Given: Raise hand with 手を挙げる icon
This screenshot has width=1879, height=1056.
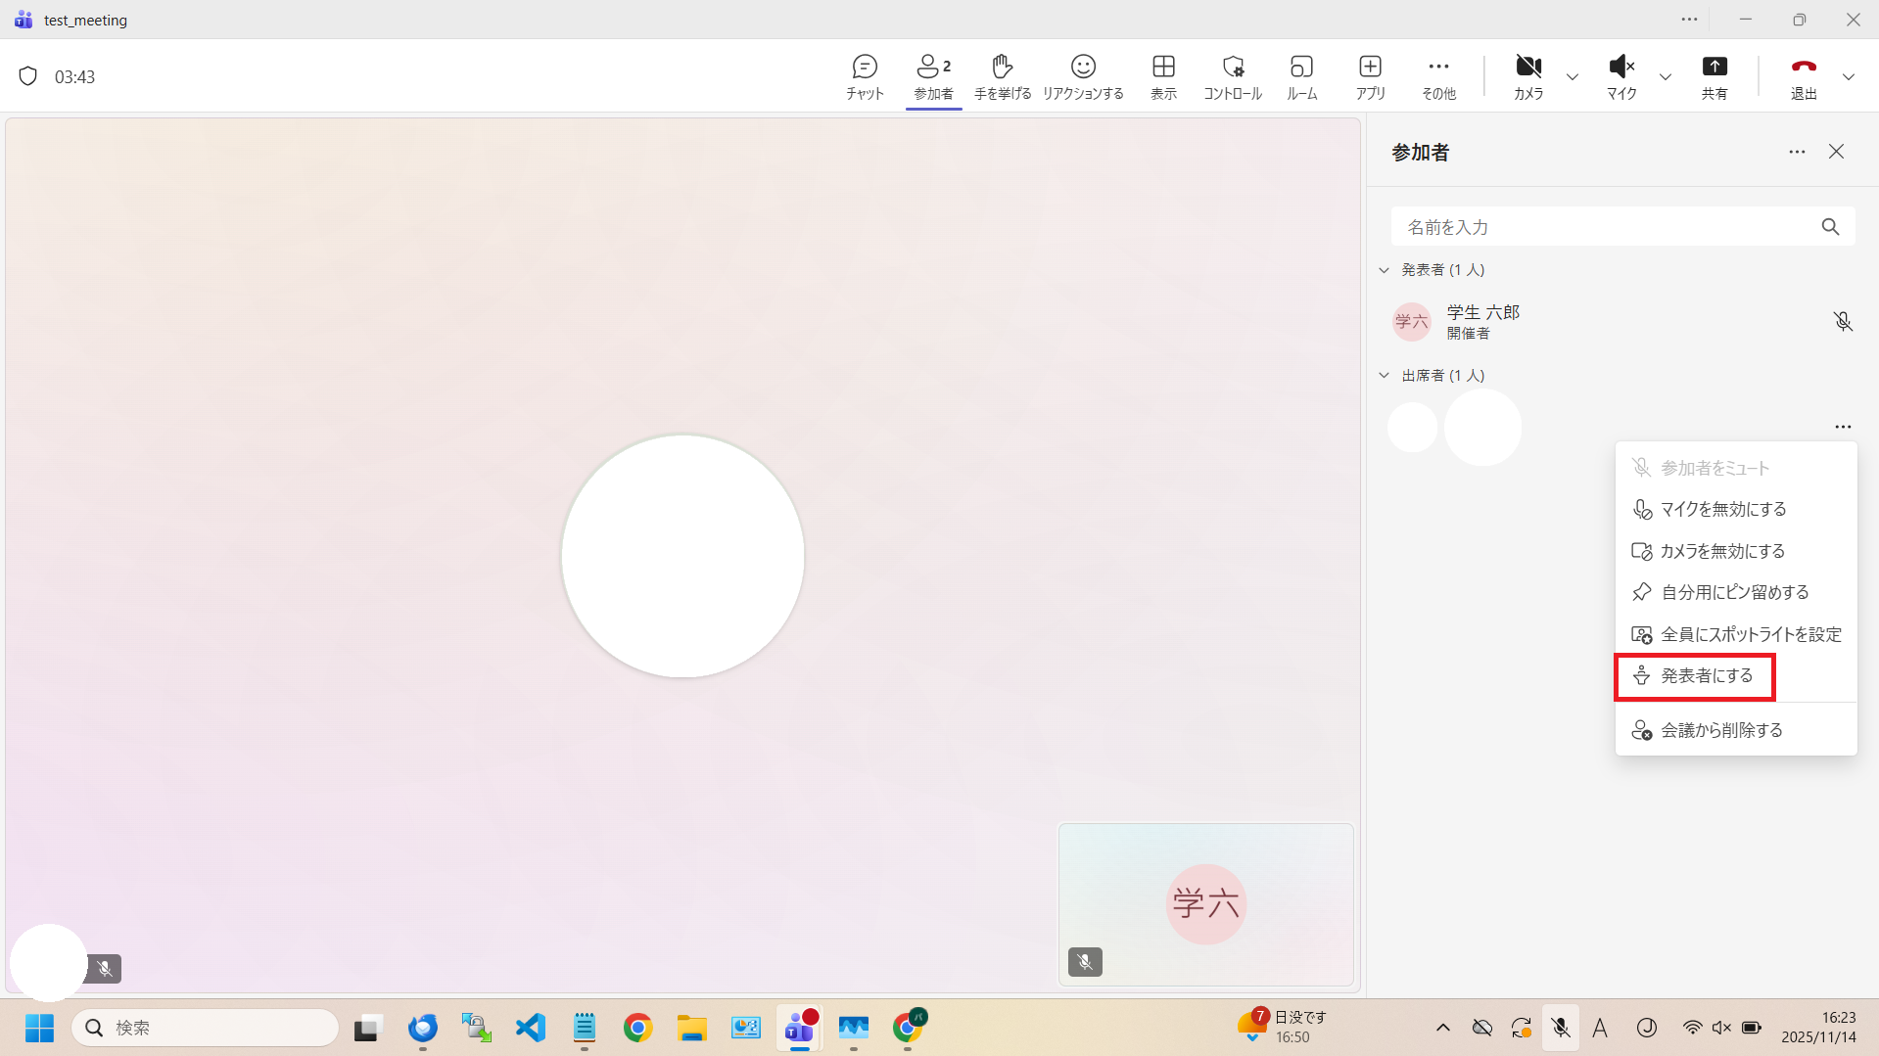Looking at the screenshot, I should click(1002, 76).
